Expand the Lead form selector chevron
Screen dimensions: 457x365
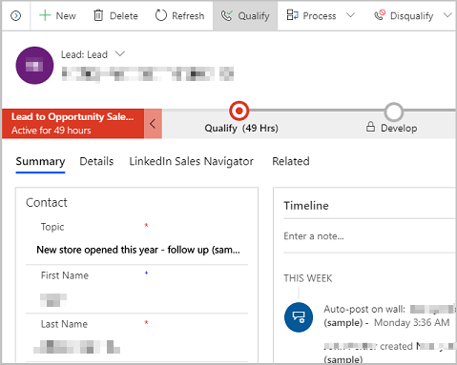coord(120,53)
